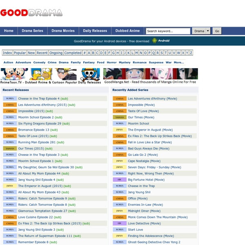Select the Completed filter tab
245x245 pixels.
pyautogui.click(x=73, y=53)
